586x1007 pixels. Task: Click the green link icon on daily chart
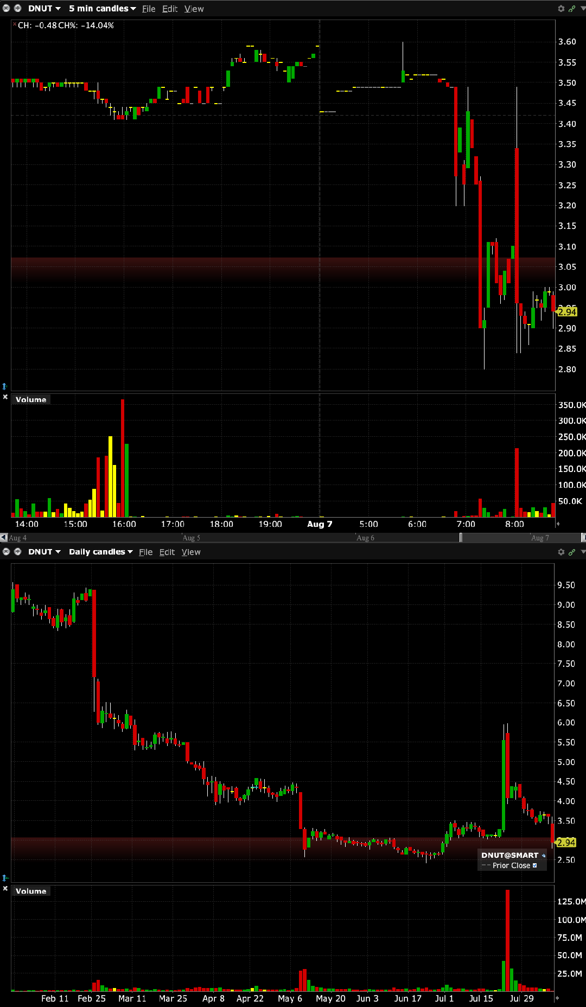coord(572,552)
